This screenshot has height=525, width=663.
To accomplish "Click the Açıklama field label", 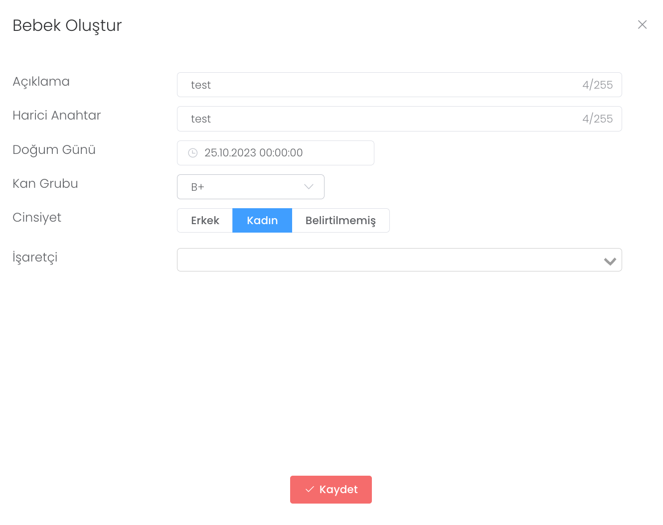I will pos(41,82).
